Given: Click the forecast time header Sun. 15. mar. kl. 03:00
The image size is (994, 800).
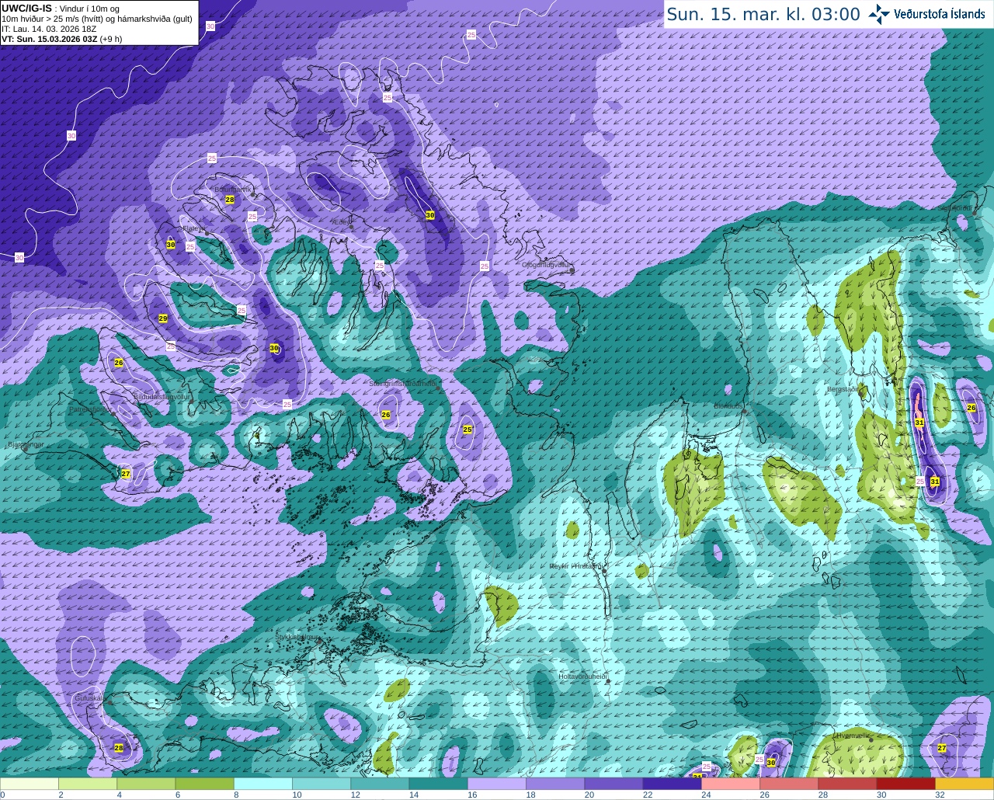Looking at the screenshot, I should tap(763, 14).
